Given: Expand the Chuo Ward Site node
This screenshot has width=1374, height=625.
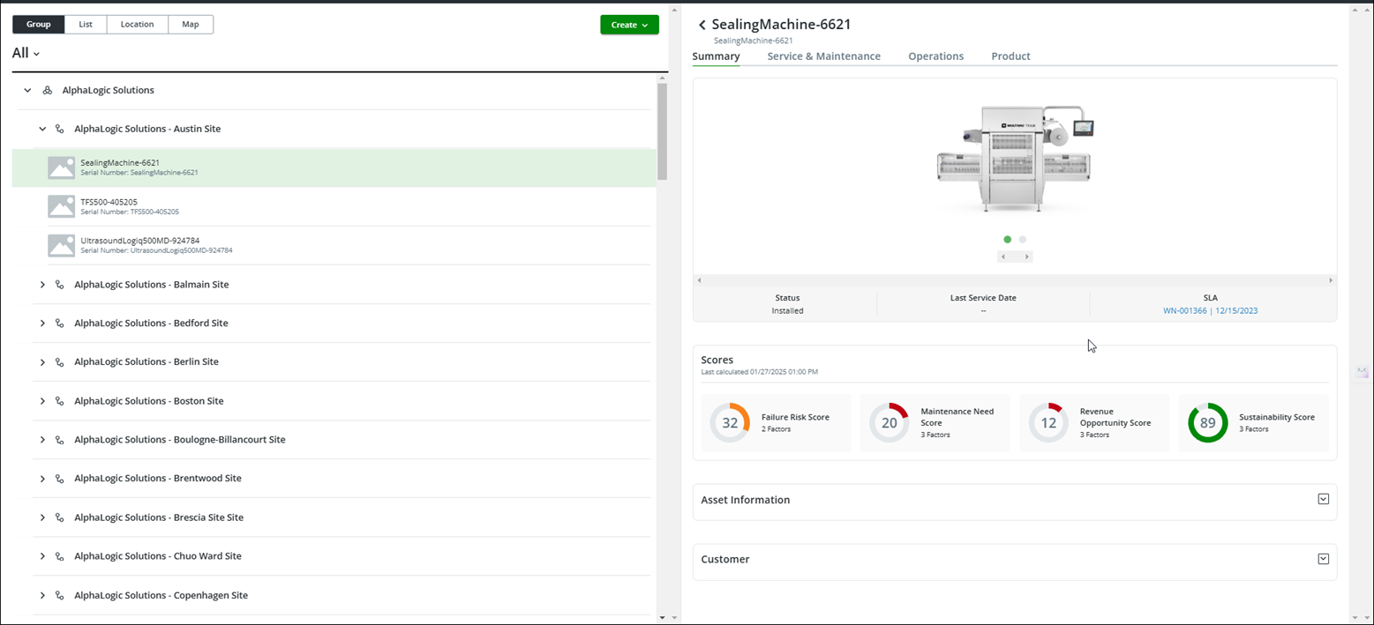Looking at the screenshot, I should click(x=41, y=556).
